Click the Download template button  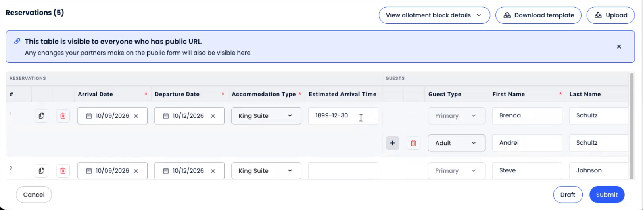click(x=538, y=15)
